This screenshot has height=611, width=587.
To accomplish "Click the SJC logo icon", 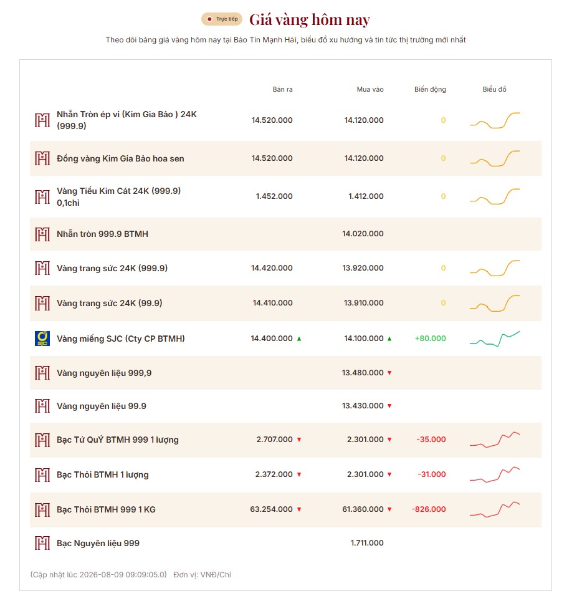I will 42,339.
